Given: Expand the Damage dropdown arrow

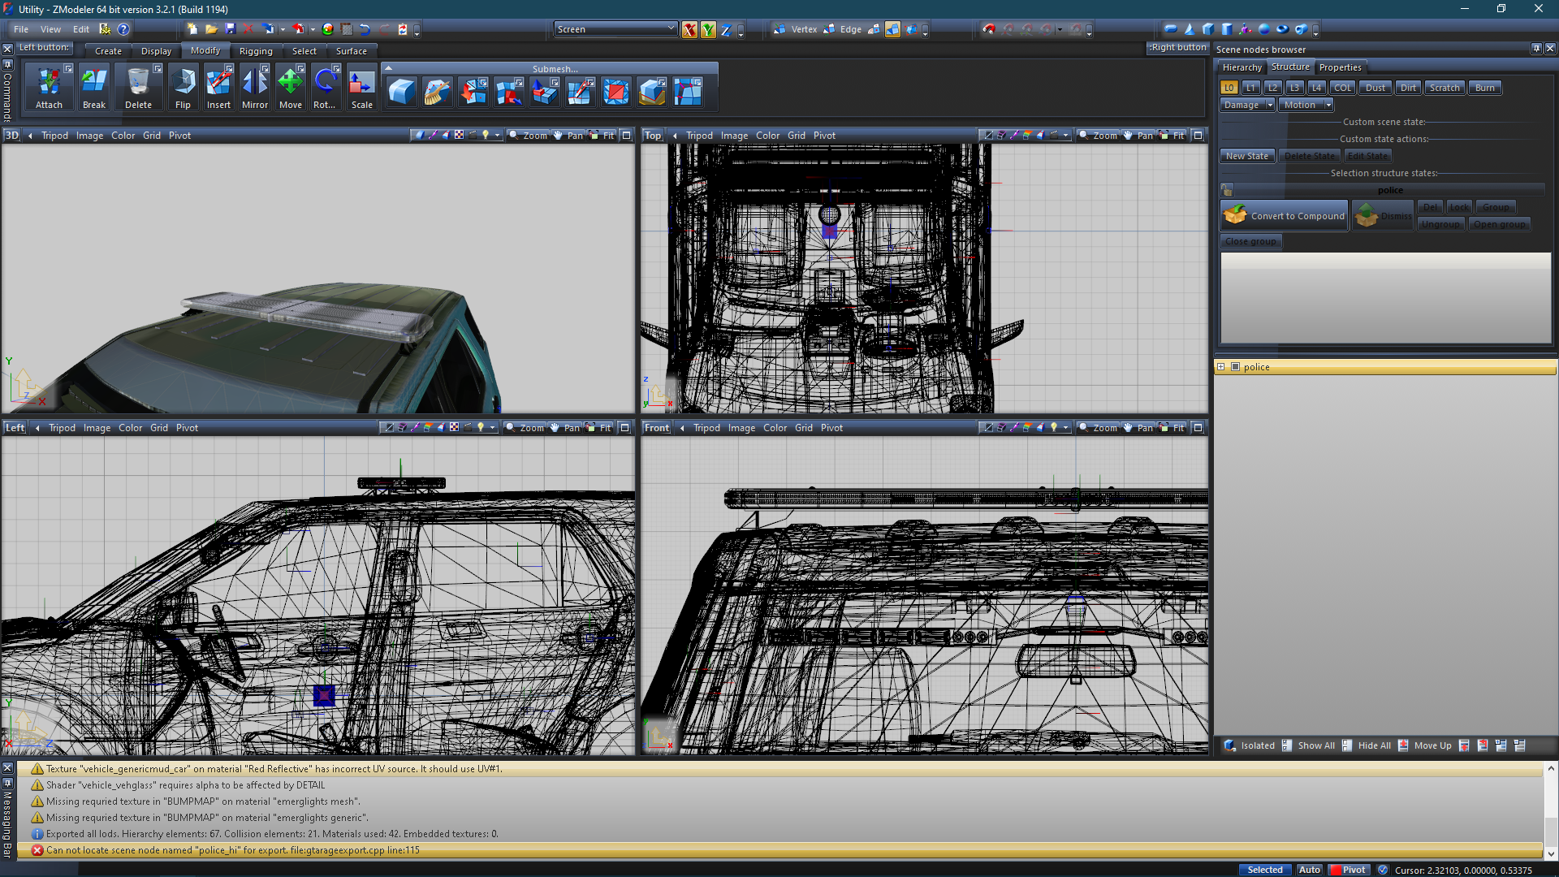Looking at the screenshot, I should tap(1270, 105).
